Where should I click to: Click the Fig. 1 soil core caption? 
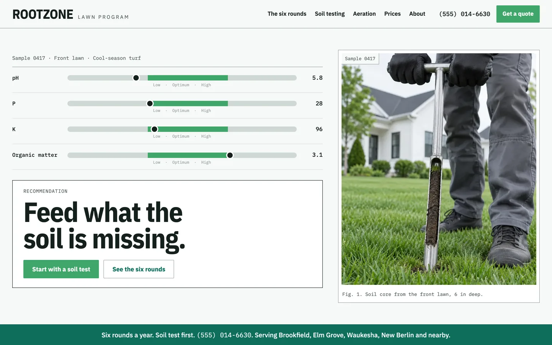[412, 294]
